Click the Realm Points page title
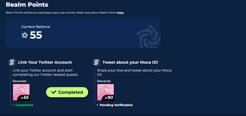The height and width of the screenshot is (116, 246). tap(27, 5)
